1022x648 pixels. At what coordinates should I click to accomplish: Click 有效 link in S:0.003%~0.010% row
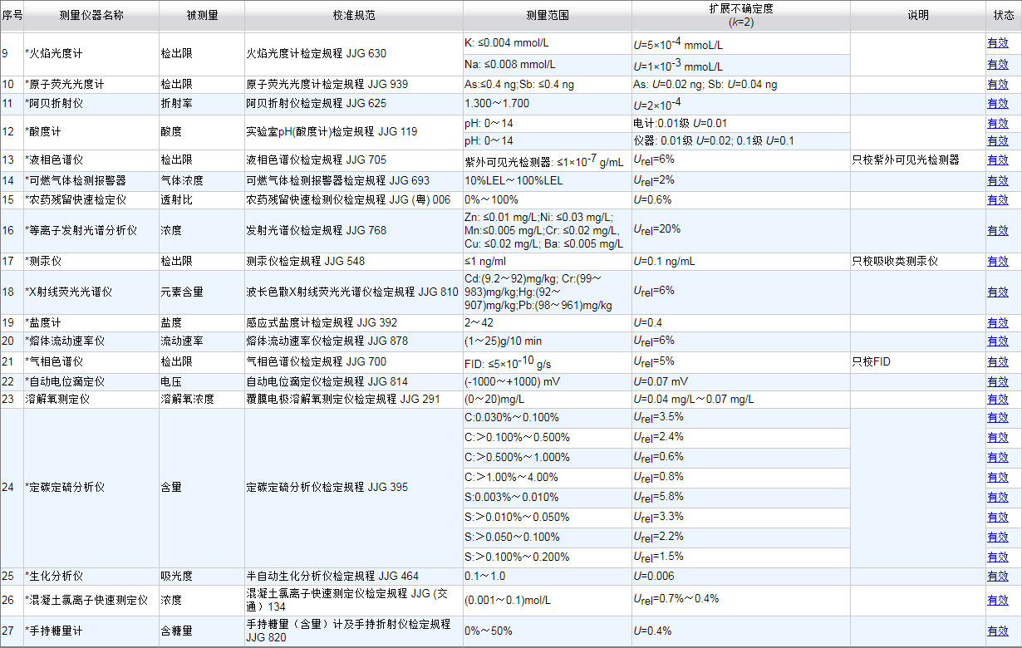tap(998, 497)
